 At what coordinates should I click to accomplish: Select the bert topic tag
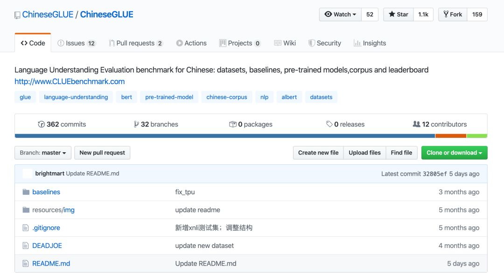(126, 97)
